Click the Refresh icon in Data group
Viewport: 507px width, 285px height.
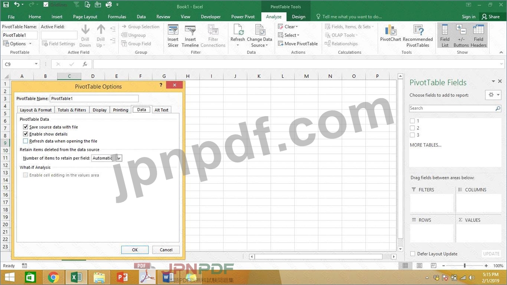[x=238, y=31]
